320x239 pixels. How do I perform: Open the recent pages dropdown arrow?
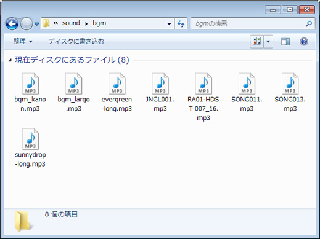(x=37, y=24)
